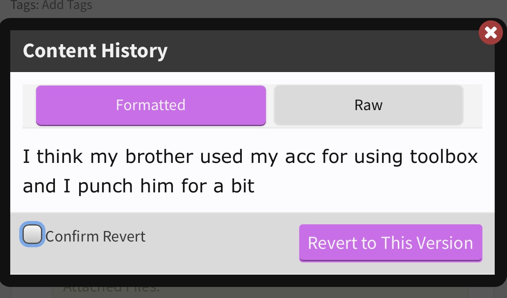Click the line 'and I punch him'

[x=139, y=187]
